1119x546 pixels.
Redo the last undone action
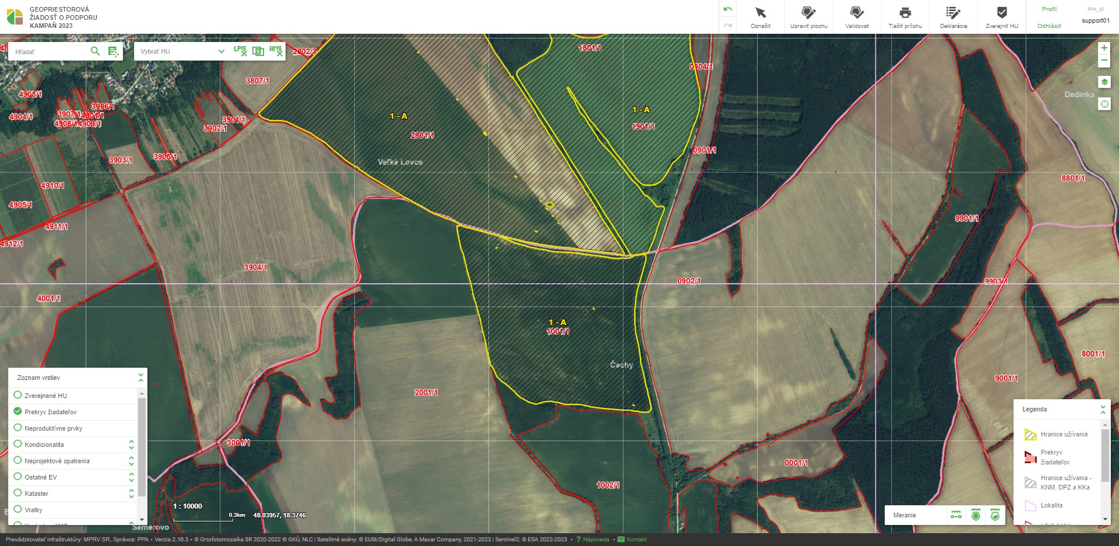click(x=727, y=25)
